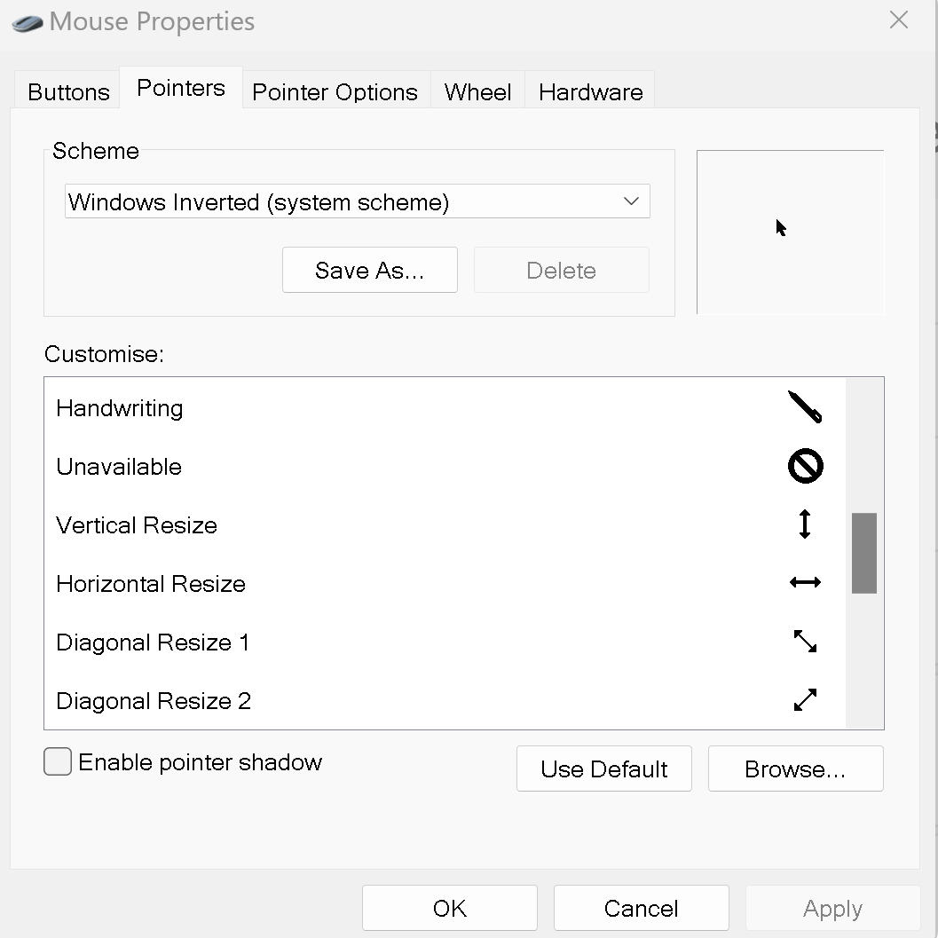The width and height of the screenshot is (938, 938).
Task: Select the Handwriting pen cursor icon
Action: pos(805,407)
